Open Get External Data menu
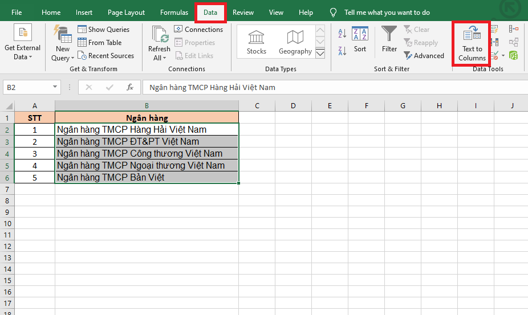The height and width of the screenshot is (315, 528). [23, 42]
